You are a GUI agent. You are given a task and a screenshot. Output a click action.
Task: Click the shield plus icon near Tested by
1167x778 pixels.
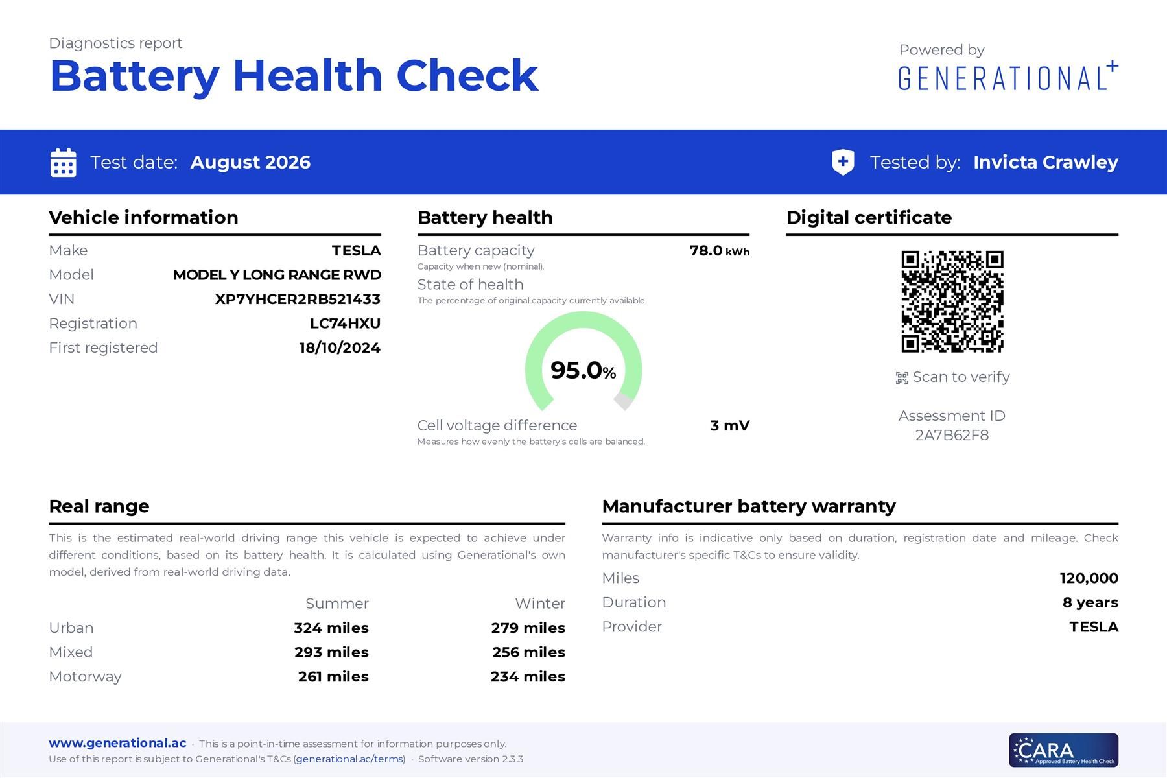pos(843,162)
